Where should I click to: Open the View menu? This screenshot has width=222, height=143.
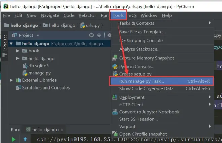tap(32, 15)
